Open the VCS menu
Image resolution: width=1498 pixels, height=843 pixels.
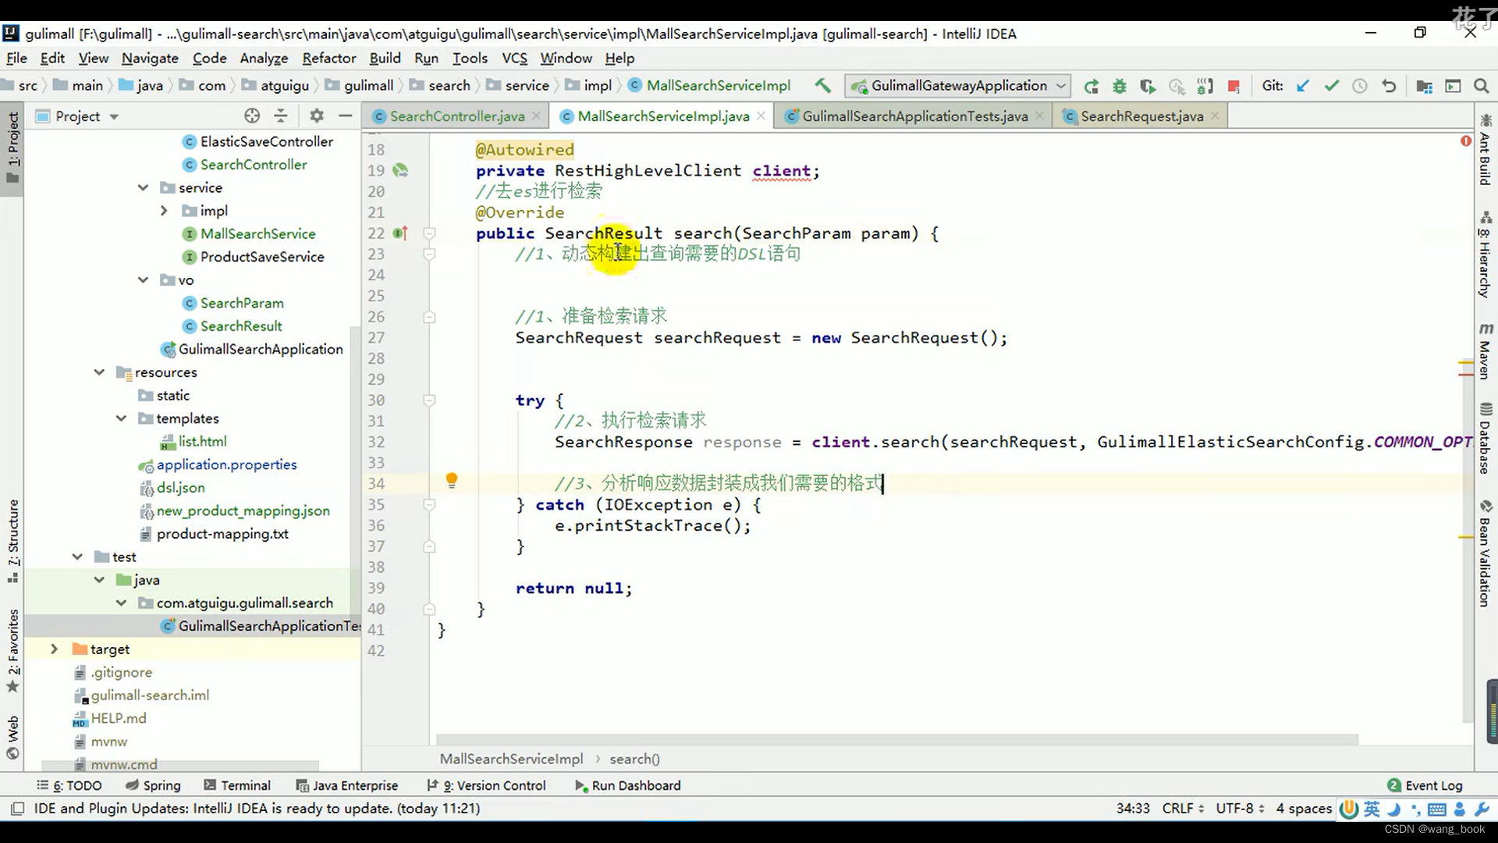point(514,58)
